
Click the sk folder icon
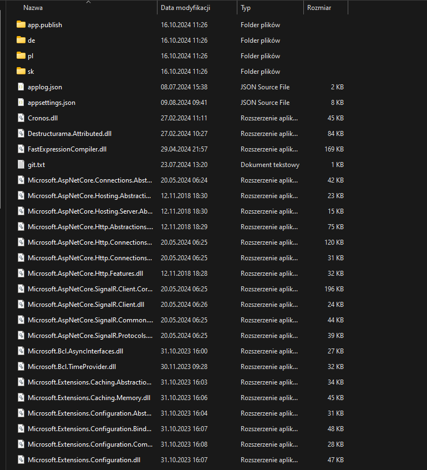click(x=21, y=71)
